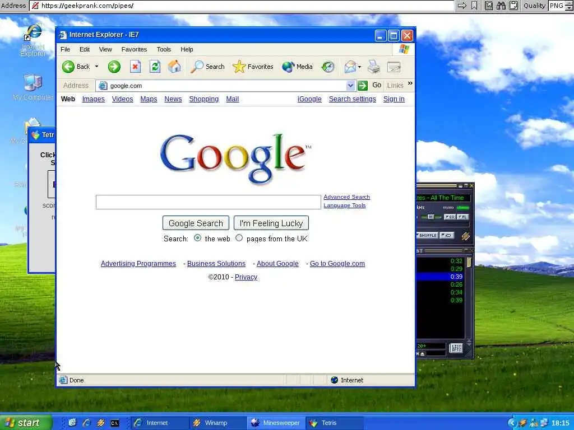This screenshot has height=430, width=574.
Task: Launch Internet Explorer from quick launch
Action: (x=86, y=423)
